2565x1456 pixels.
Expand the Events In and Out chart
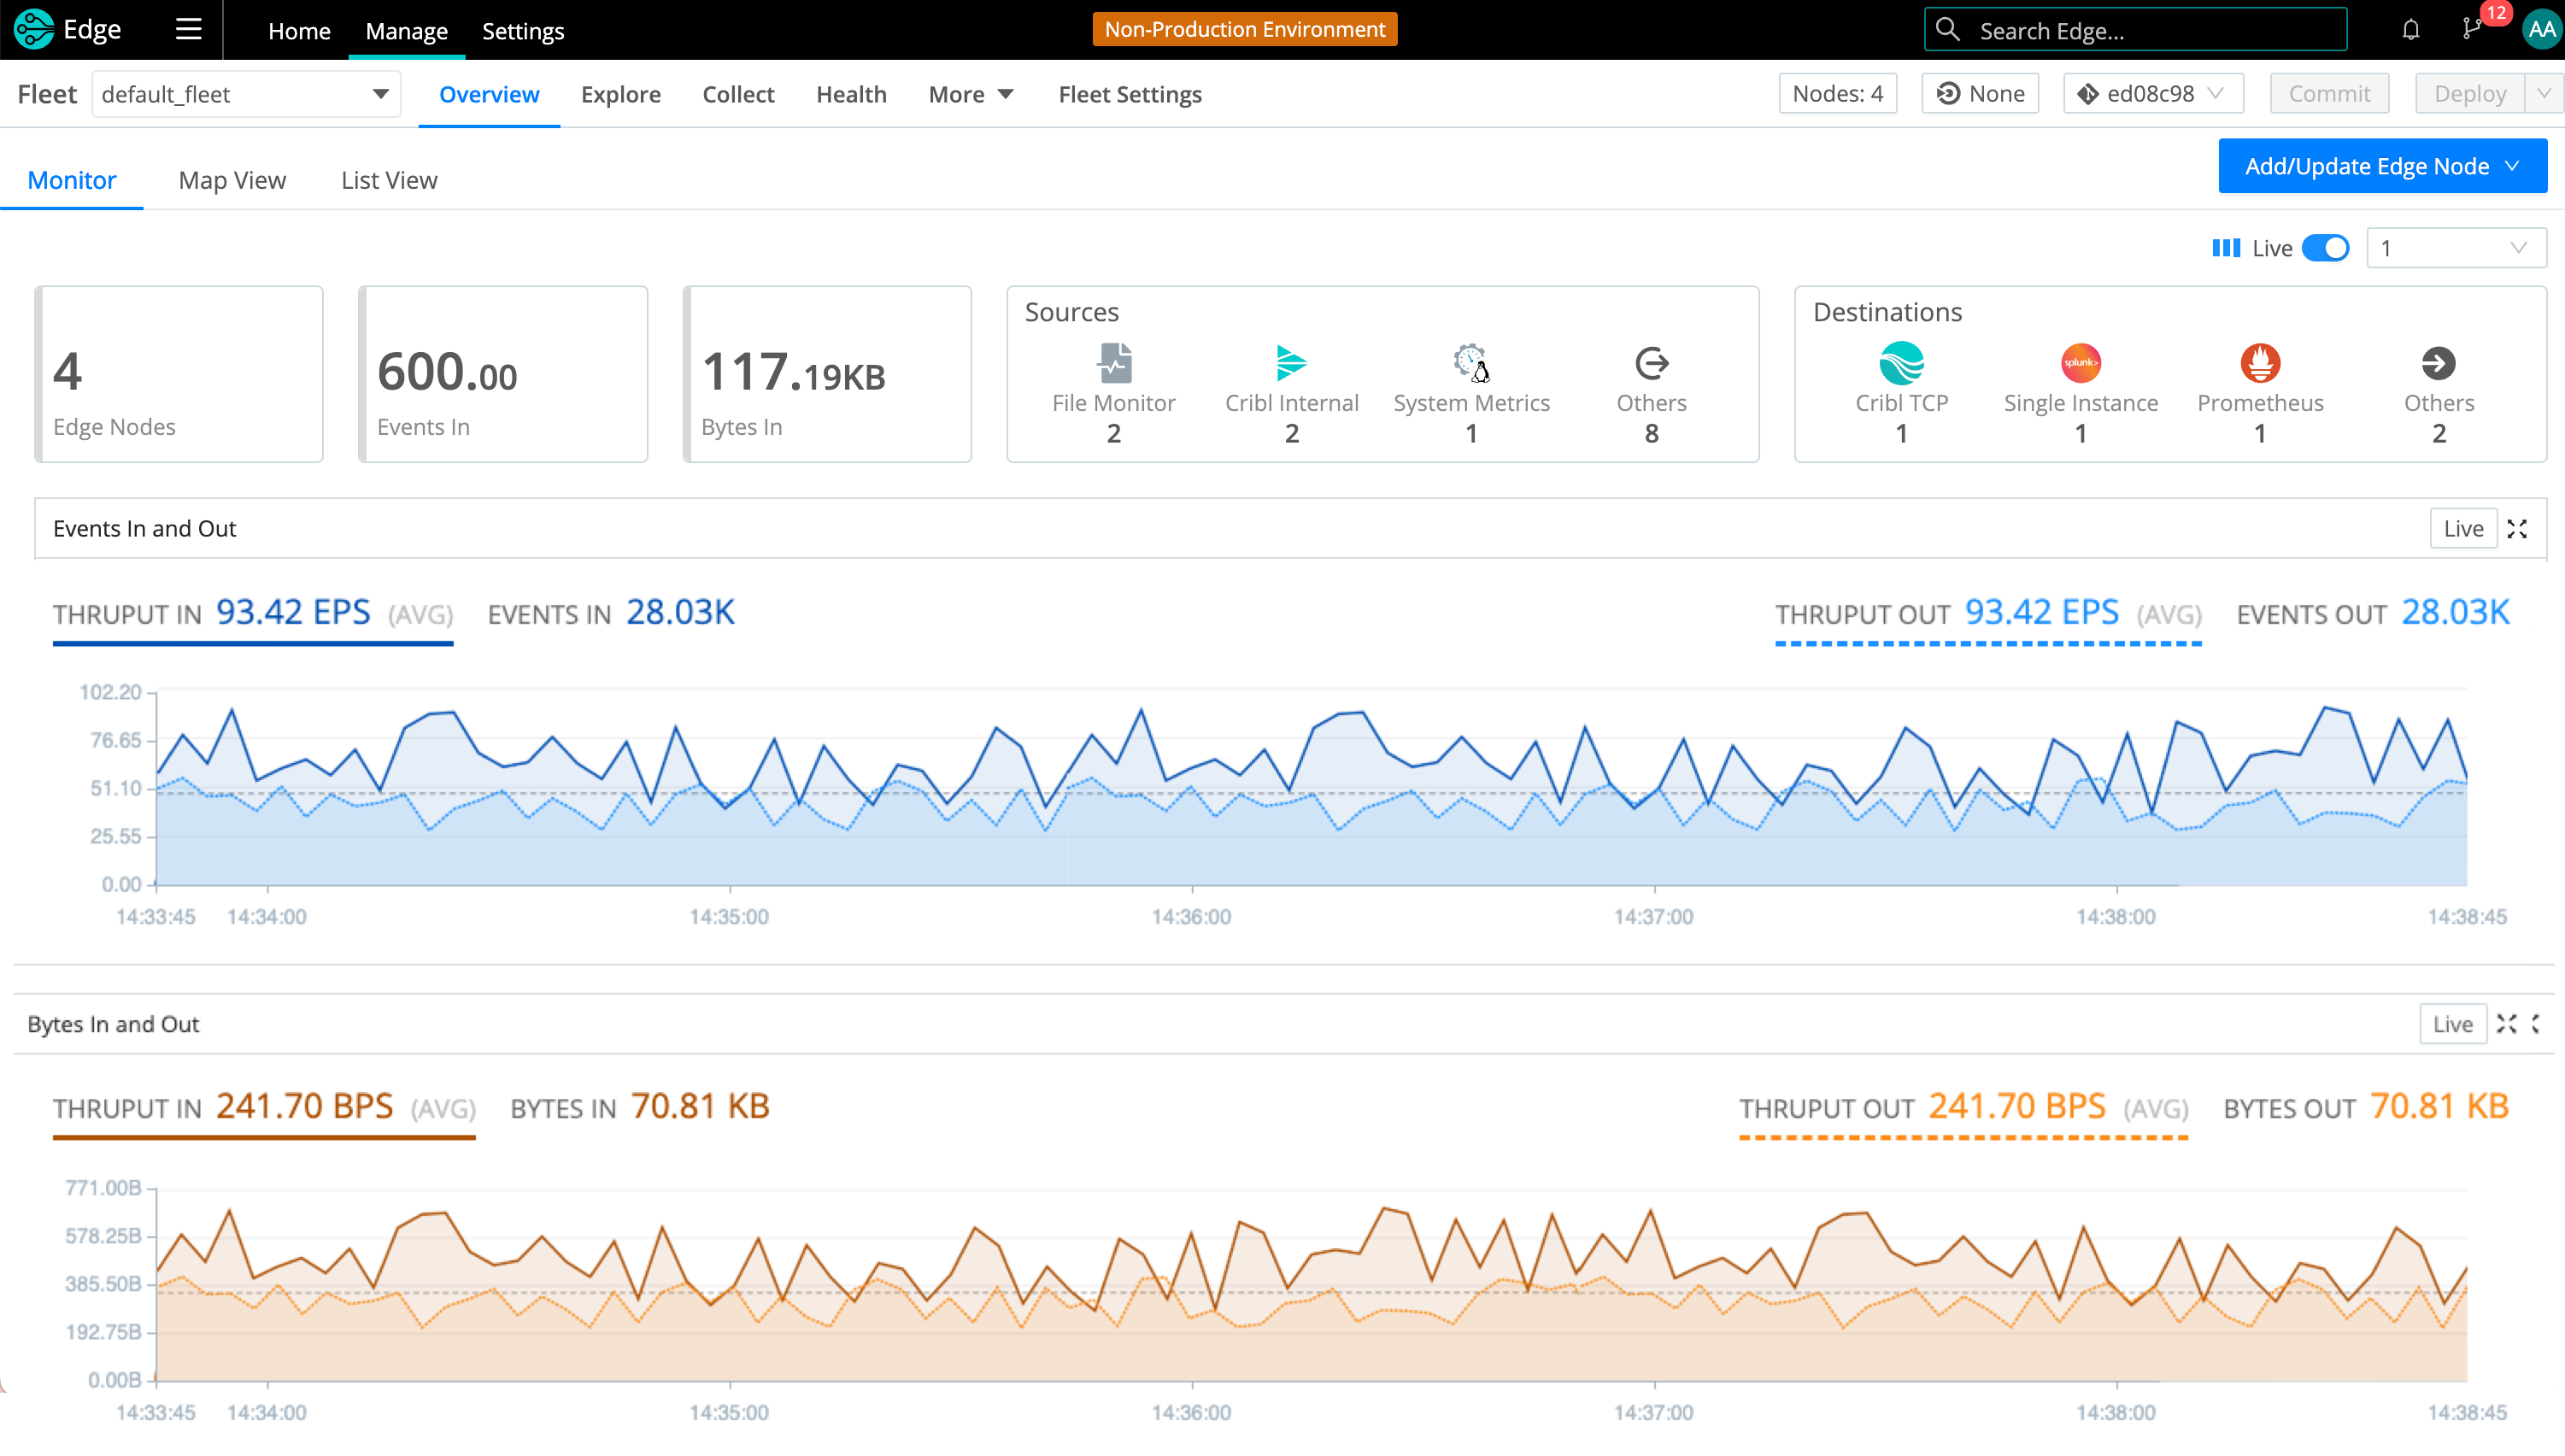click(2517, 529)
